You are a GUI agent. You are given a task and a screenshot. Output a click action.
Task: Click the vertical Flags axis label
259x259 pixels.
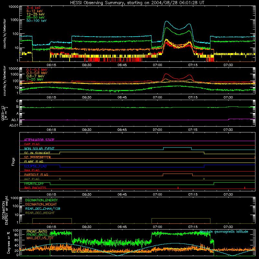(x=13, y=162)
